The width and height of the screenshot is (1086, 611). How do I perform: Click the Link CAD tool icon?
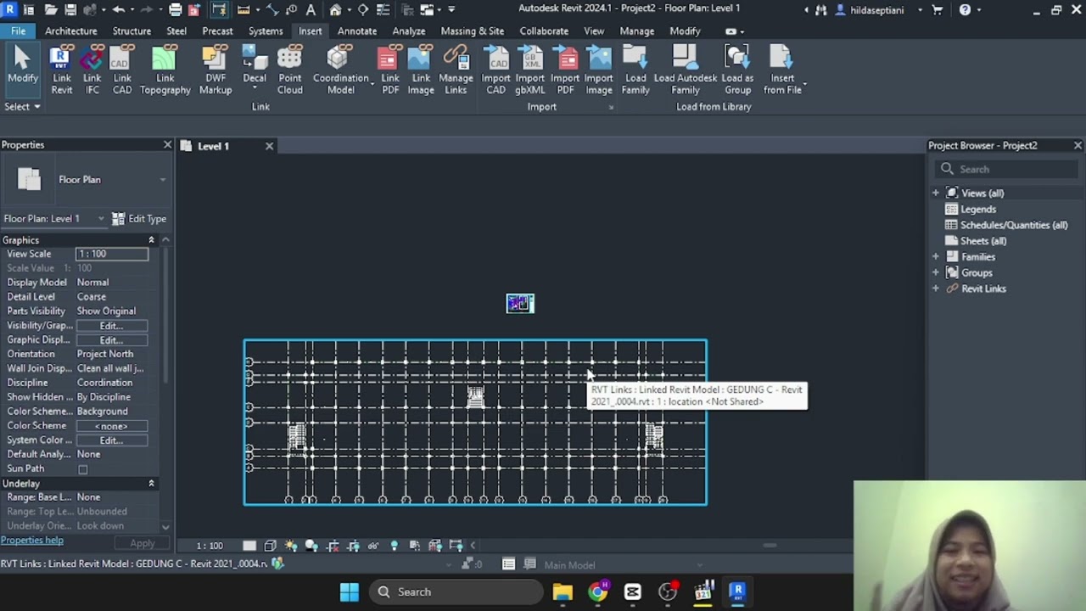click(122, 59)
